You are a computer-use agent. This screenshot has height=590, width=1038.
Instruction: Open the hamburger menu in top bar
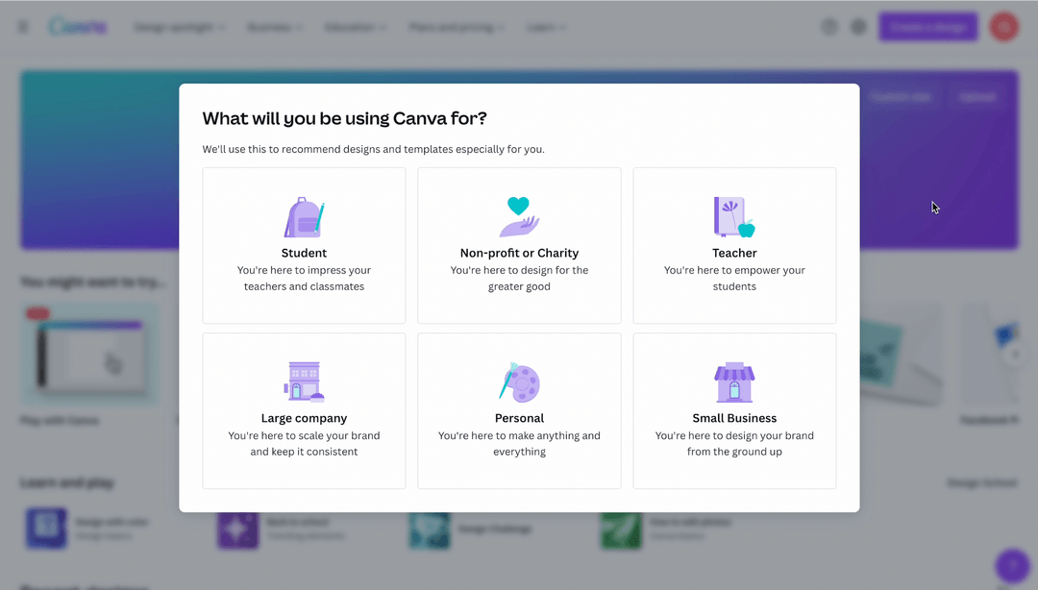(23, 27)
